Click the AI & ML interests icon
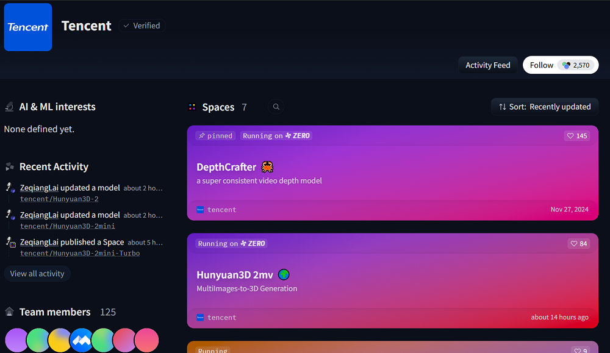Image resolution: width=610 pixels, height=353 pixels. click(9, 107)
